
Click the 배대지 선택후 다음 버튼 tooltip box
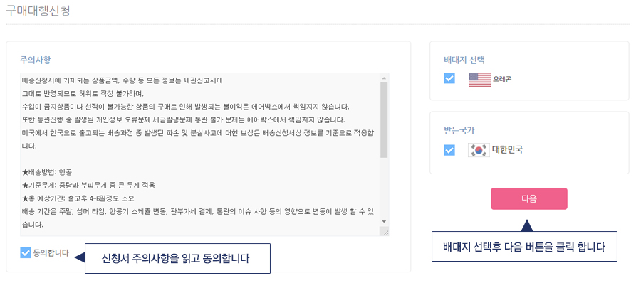pyautogui.click(x=524, y=246)
